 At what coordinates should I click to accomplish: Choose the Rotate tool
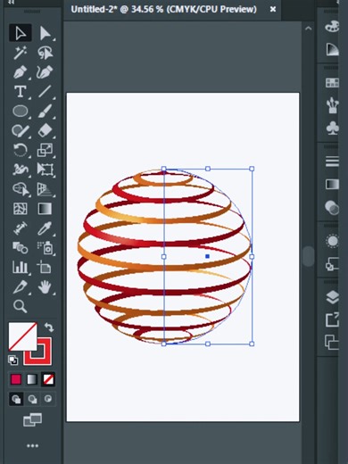click(21, 150)
